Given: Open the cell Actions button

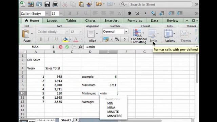Looking at the screenshot, I should coord(170,36).
